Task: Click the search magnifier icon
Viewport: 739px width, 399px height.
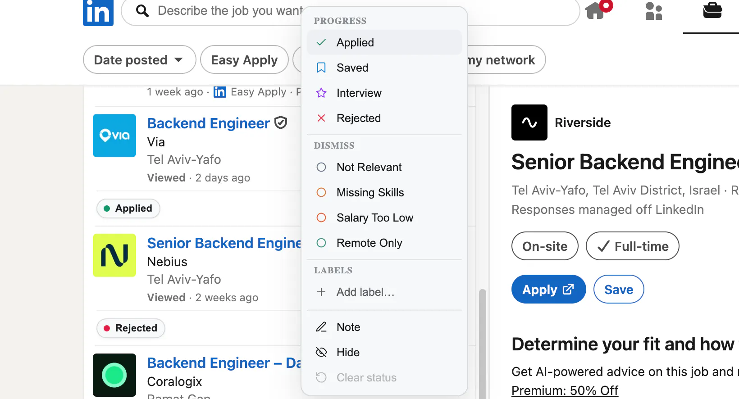Action: 142,11
